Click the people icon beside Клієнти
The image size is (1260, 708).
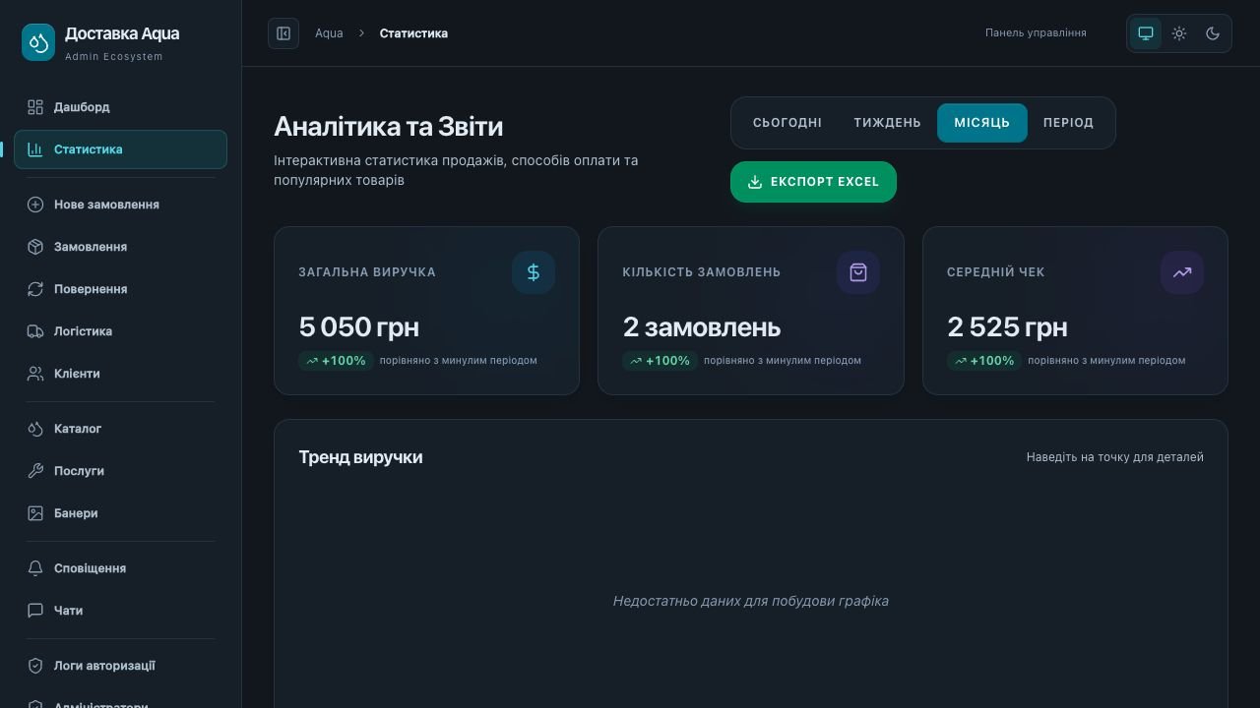pyautogui.click(x=35, y=374)
